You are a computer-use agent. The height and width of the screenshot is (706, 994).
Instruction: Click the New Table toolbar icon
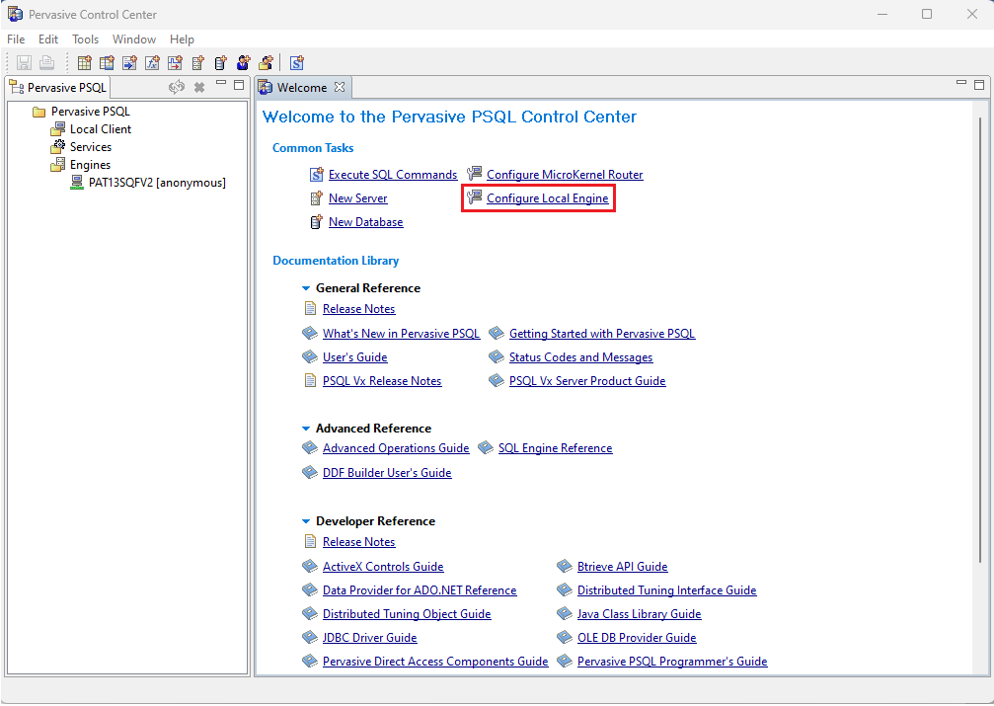(84, 63)
